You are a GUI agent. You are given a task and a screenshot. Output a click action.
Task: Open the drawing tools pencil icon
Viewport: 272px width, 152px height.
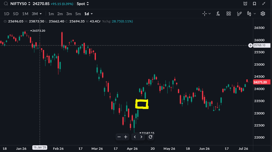[239, 13]
